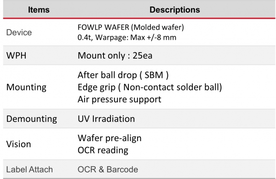Click the Warpage Max +/-8 mm line
This screenshot has width=276, height=179.
pyautogui.click(x=136, y=37)
